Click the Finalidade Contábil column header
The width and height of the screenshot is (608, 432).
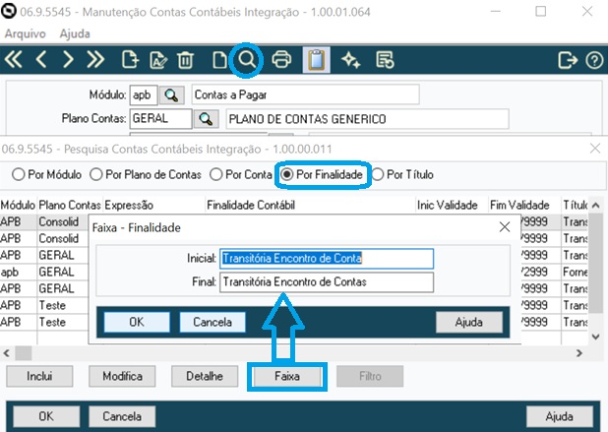pyautogui.click(x=310, y=205)
